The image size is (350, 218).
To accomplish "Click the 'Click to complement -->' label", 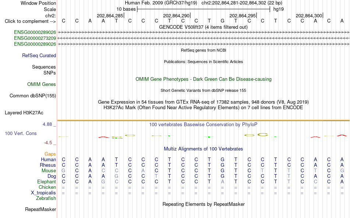I will click(x=30, y=21).
